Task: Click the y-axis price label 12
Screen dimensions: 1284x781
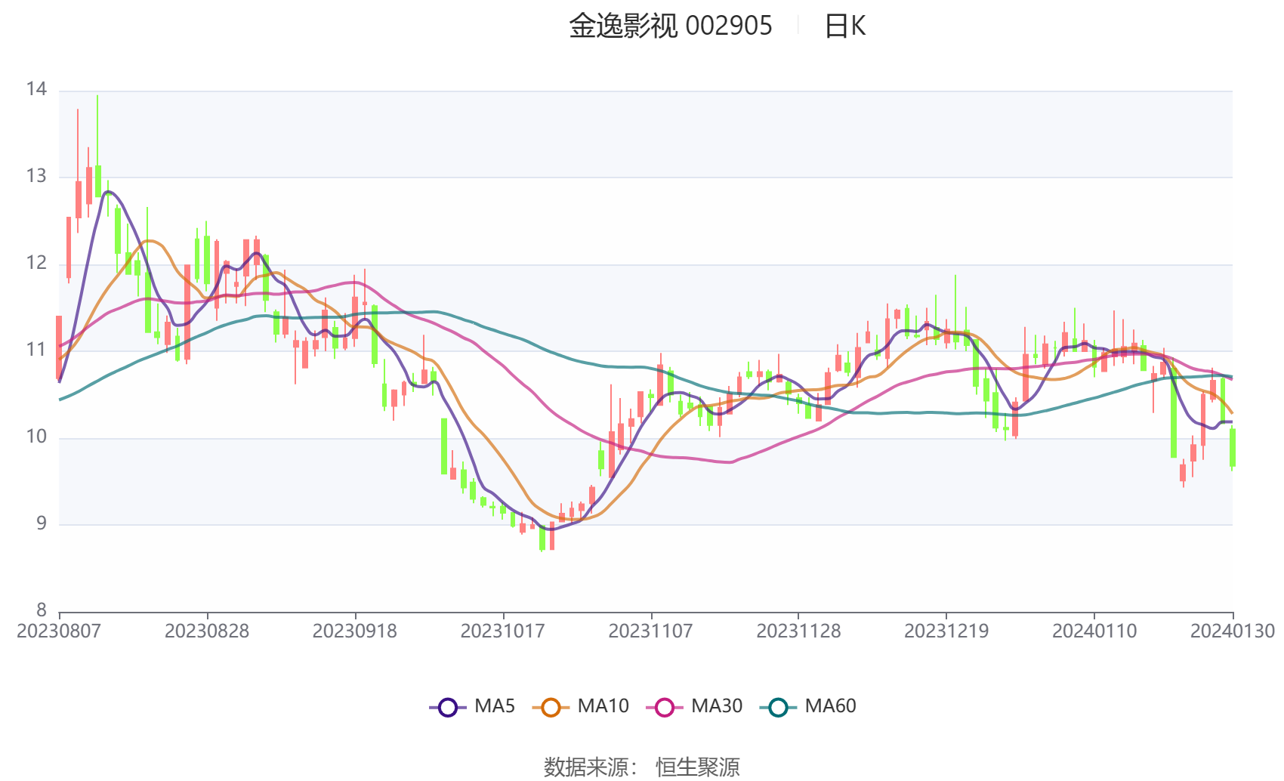Action: coord(36,264)
